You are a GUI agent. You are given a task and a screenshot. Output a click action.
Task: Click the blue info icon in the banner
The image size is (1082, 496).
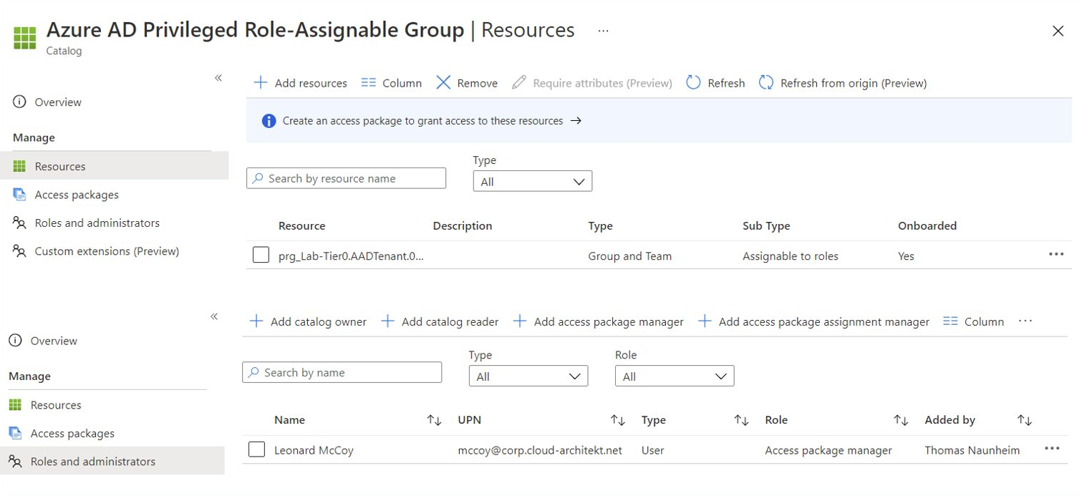point(269,121)
